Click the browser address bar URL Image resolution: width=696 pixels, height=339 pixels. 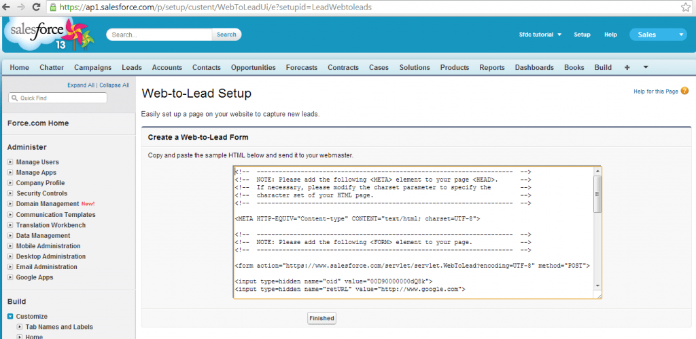[215, 7]
